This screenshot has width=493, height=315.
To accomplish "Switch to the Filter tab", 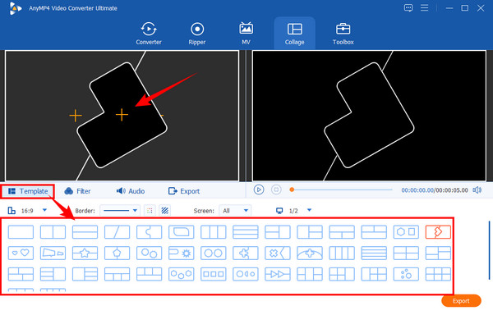I will 77,191.
